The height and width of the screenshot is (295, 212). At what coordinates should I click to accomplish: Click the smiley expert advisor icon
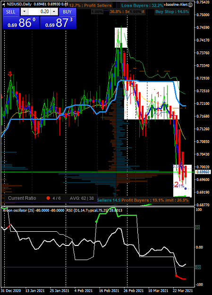coord(190,5)
